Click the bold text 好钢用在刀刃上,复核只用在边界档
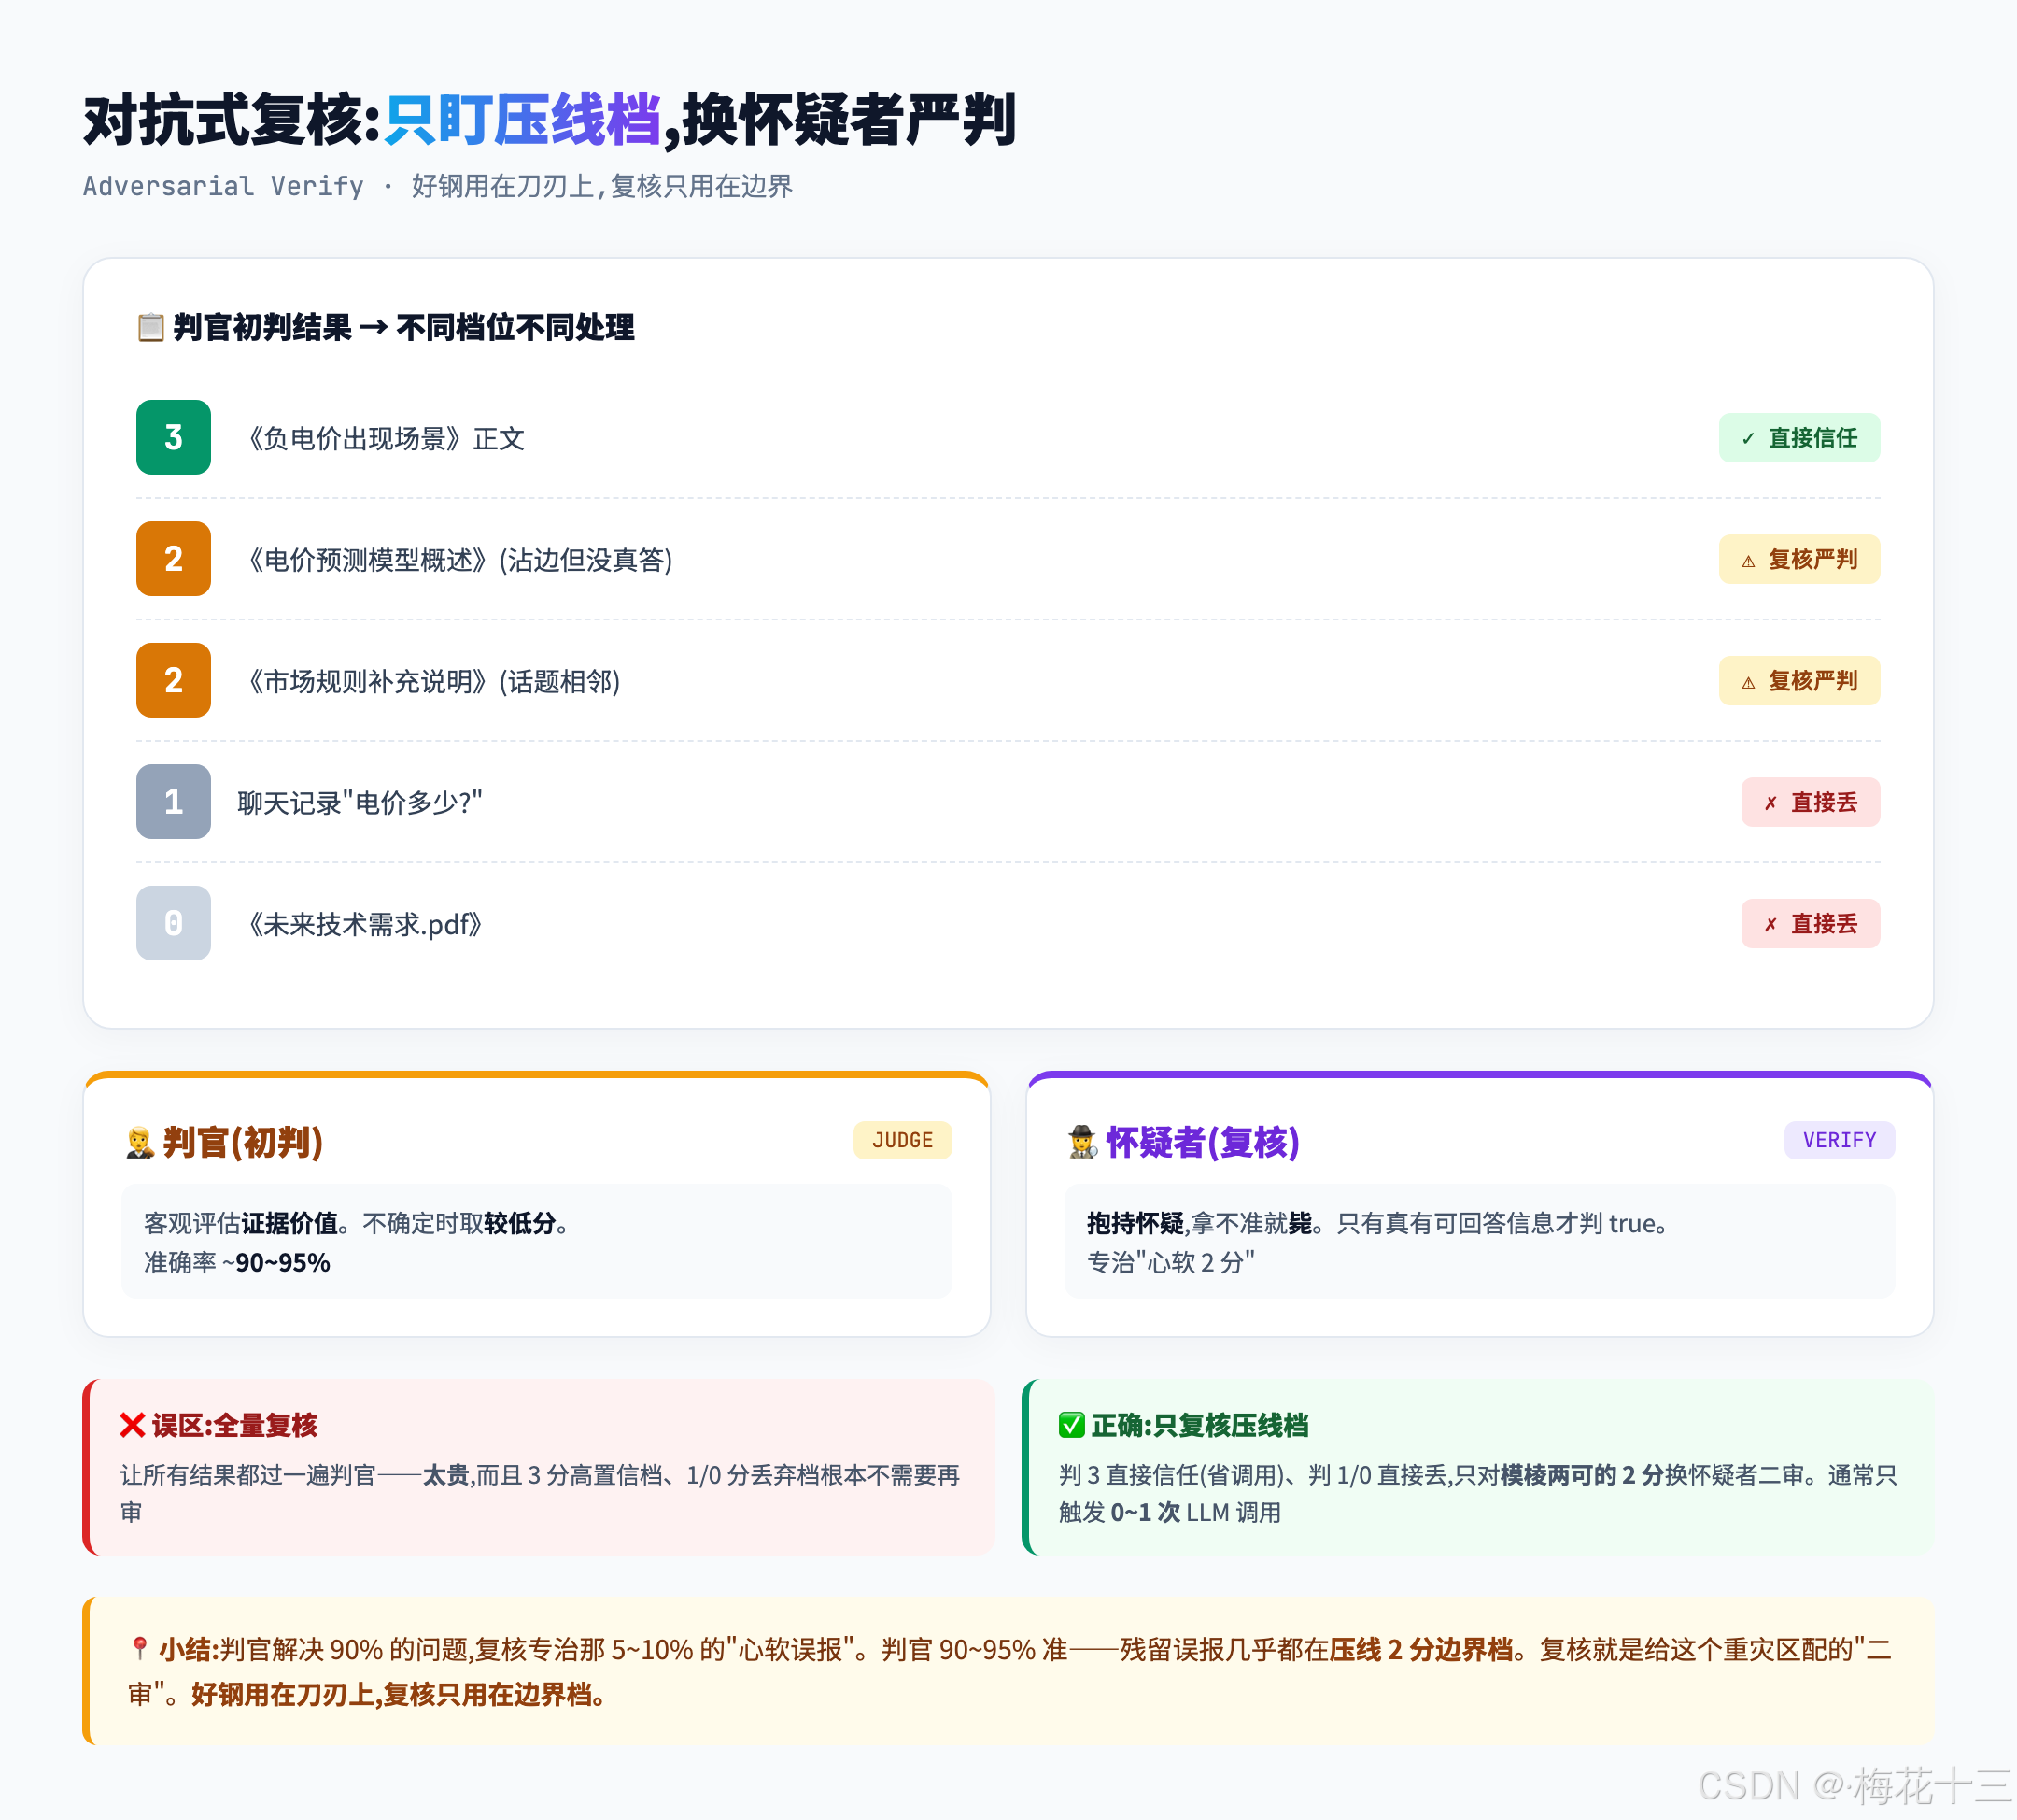The height and width of the screenshot is (1820, 2017). [x=398, y=1694]
